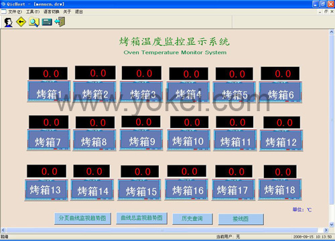Click the 接线图 wiring diagram button
Image resolution: width=335 pixels, height=241 pixels.
point(241,219)
